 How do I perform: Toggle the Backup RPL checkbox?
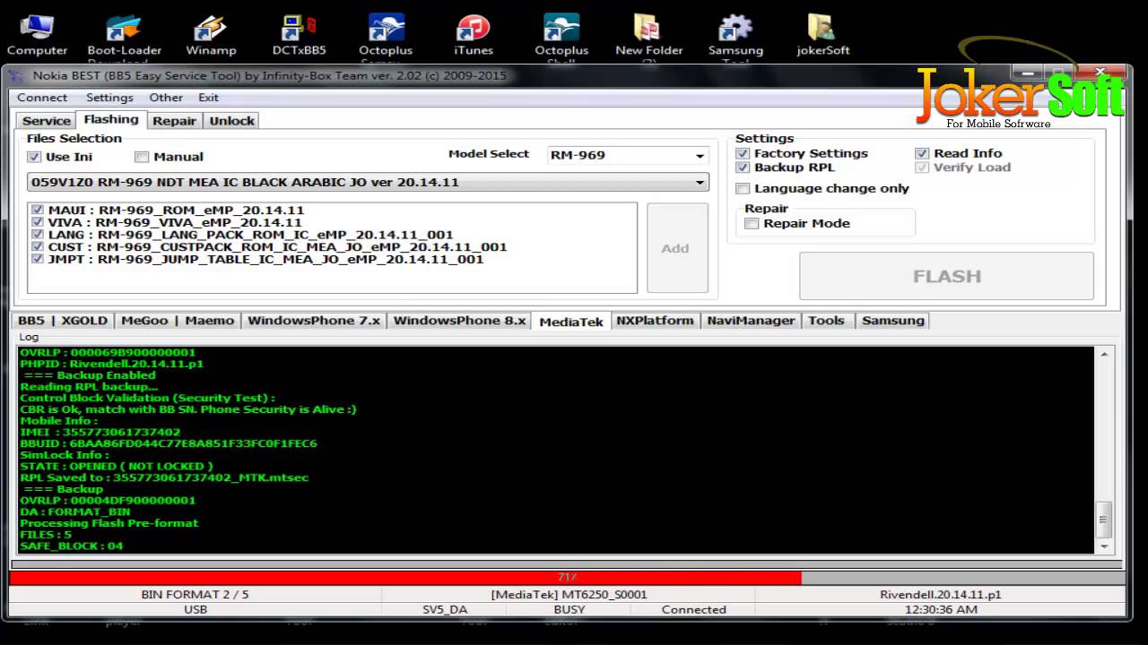click(743, 168)
